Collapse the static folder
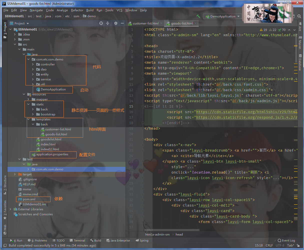The height and width of the screenshot is (250, 304). point(28,104)
